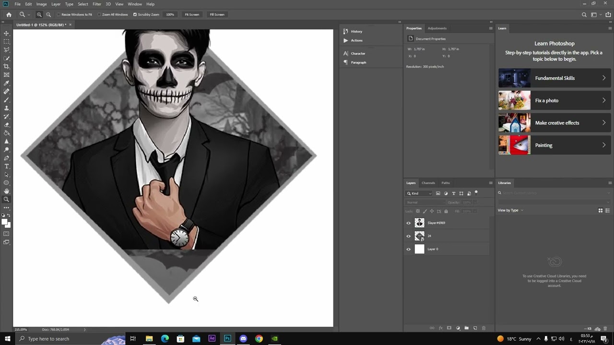Select the Eraser tool
614x345 pixels.
point(7,125)
